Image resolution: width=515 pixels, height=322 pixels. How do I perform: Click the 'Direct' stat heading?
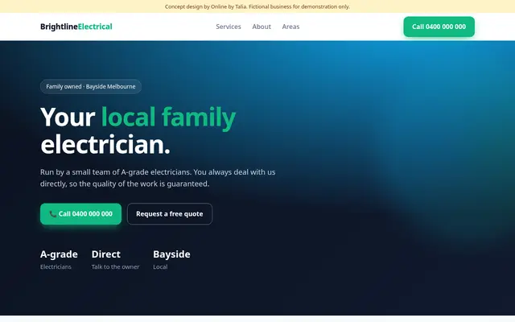[x=106, y=254]
